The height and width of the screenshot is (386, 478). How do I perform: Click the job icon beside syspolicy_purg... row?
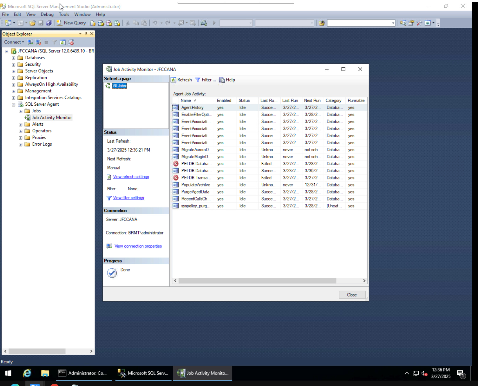[x=176, y=206]
